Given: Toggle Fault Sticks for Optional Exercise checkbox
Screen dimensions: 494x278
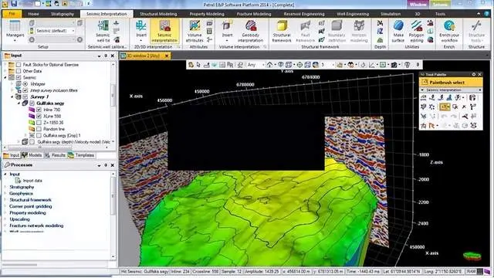Looking at the screenshot, I should pyautogui.click(x=19, y=65).
